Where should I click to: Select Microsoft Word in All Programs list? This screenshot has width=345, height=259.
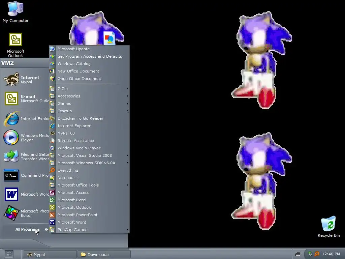click(x=89, y=222)
